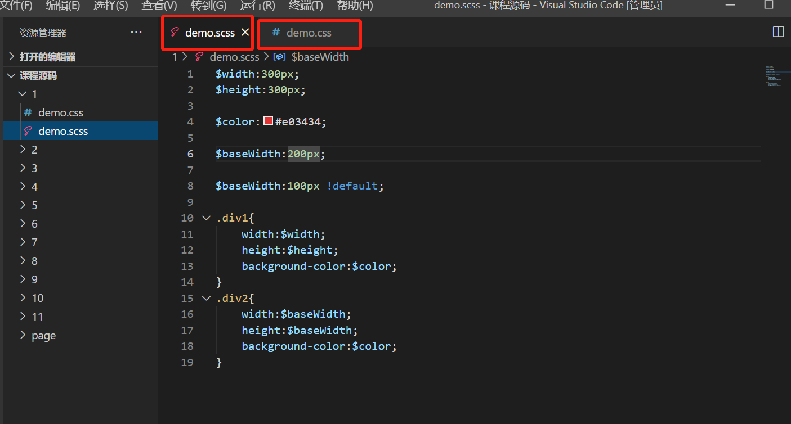Click the hash icon beside demo.css in tree

pyautogui.click(x=28, y=112)
